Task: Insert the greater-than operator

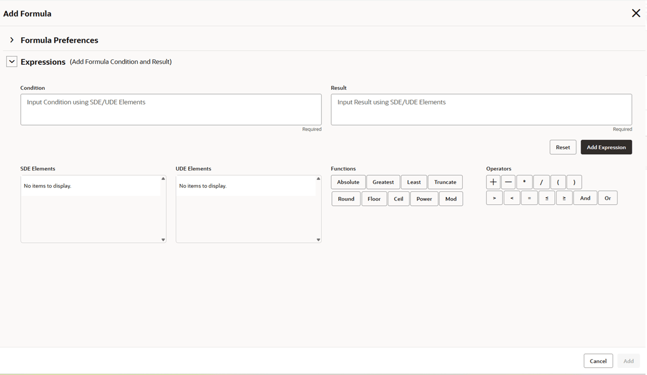Action: click(x=494, y=198)
